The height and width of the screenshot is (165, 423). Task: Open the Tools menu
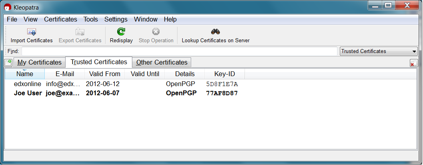pos(91,20)
